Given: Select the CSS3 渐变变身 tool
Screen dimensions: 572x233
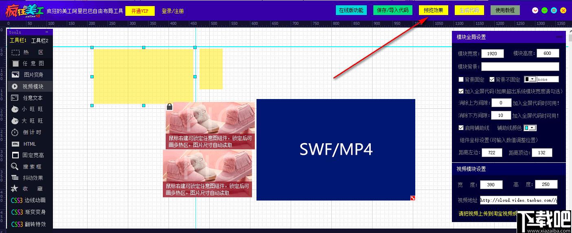Looking at the screenshot, I should [x=30, y=212].
